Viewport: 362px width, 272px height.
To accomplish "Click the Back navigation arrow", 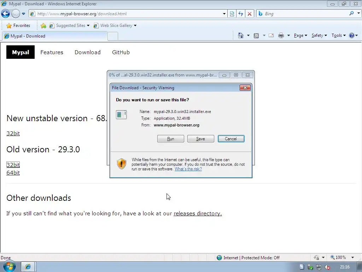I will pos(5,14).
